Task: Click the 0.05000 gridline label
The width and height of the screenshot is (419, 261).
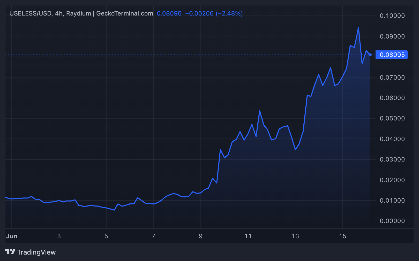Action: [x=392, y=118]
